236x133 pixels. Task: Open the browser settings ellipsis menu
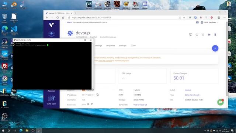tap(225, 17)
